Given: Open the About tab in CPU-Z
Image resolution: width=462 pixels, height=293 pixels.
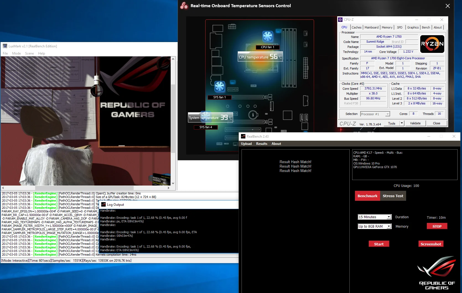Looking at the screenshot, I should coord(438,27).
